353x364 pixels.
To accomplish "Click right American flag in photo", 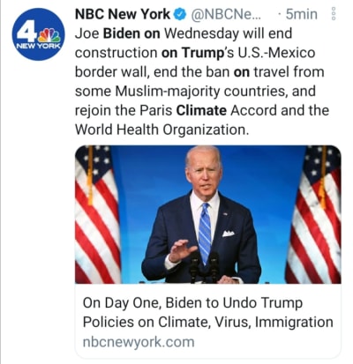I will coord(314,214).
